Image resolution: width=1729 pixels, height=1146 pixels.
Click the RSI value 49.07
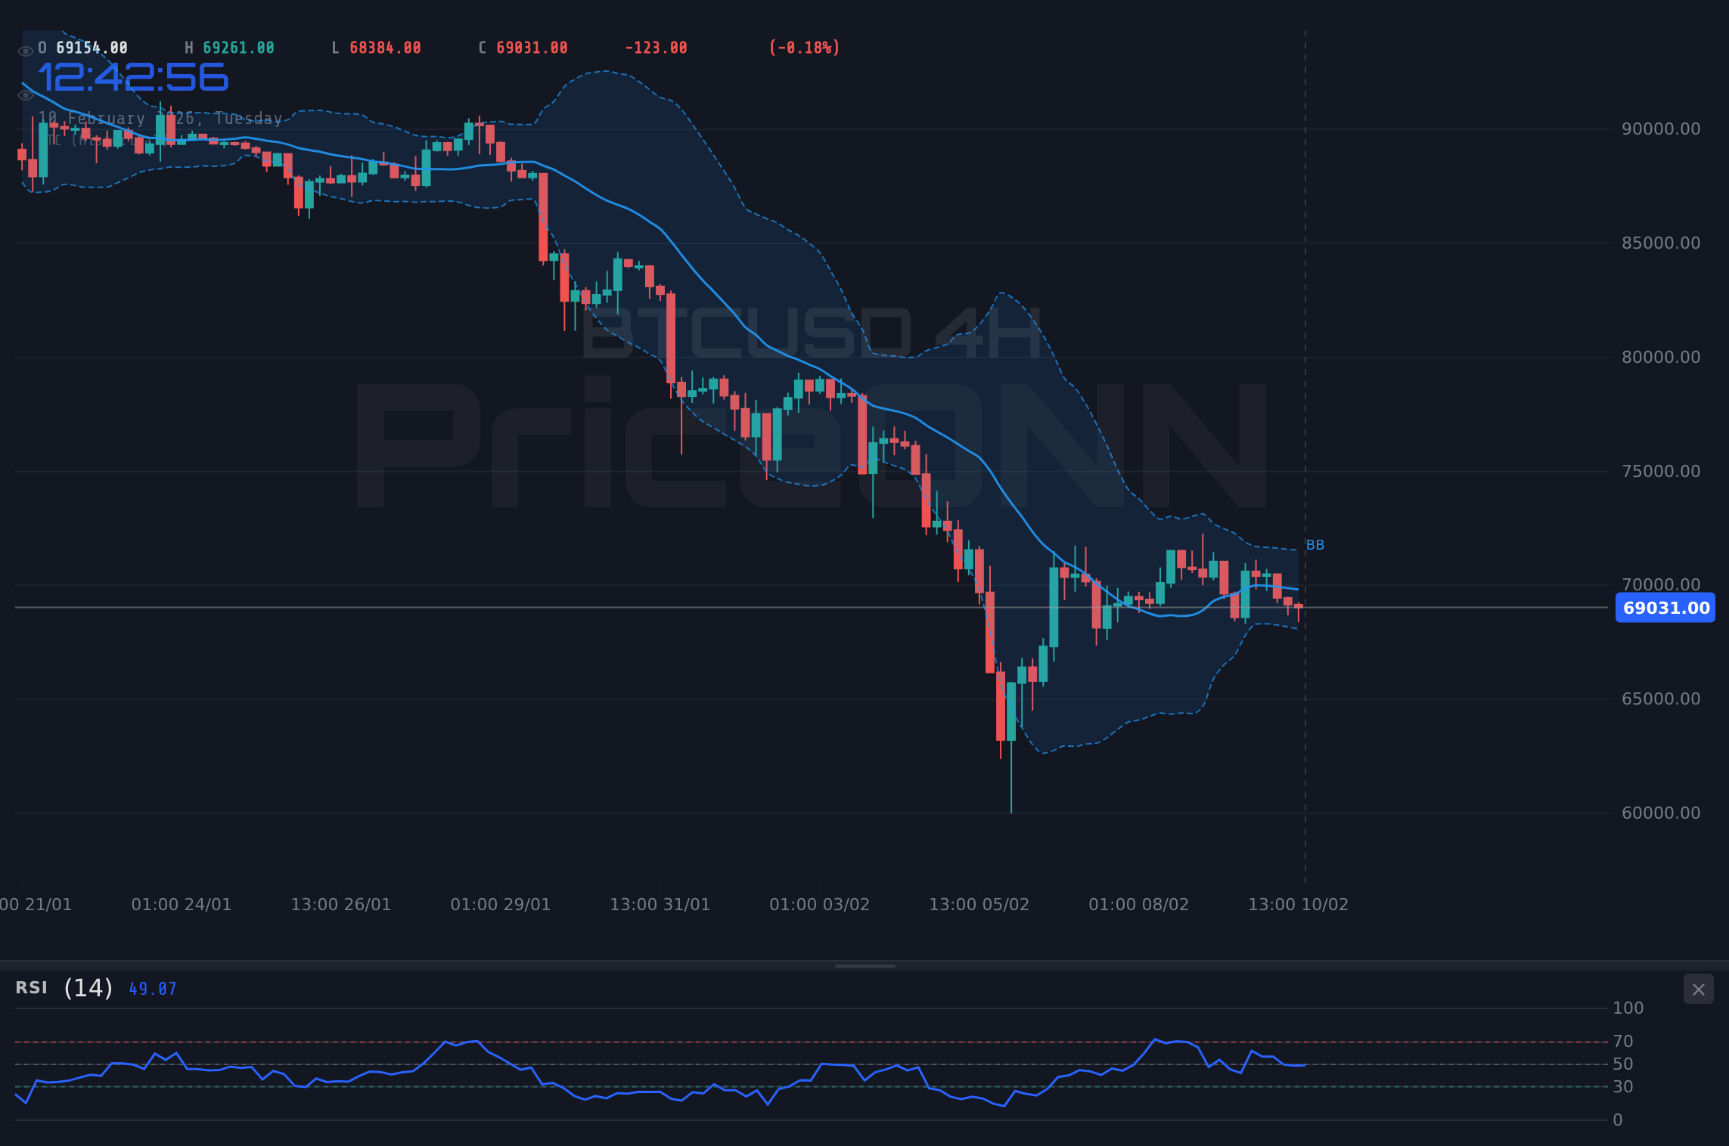153,989
